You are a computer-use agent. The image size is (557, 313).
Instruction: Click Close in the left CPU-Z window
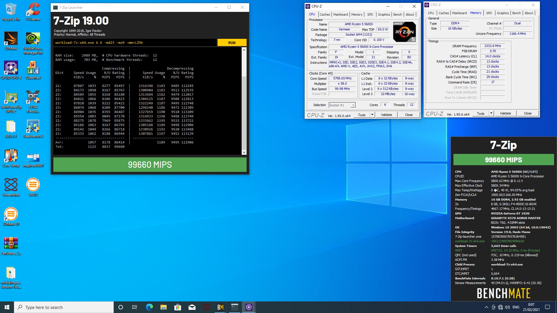(x=408, y=115)
